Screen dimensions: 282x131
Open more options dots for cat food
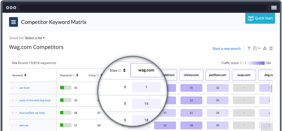click(17, 88)
